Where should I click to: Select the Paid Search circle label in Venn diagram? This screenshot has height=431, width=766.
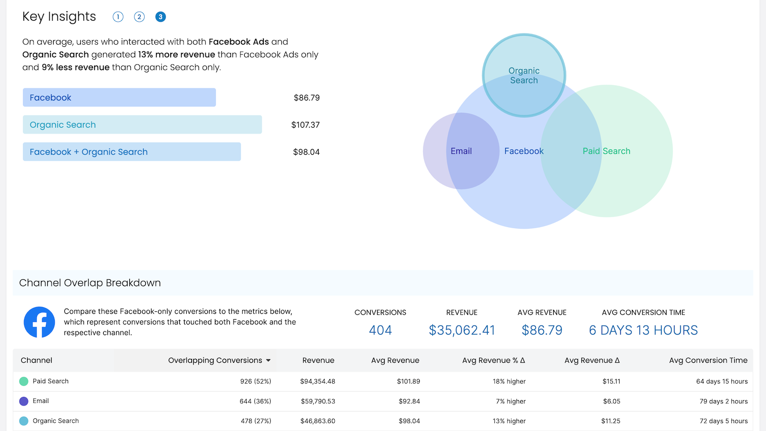coord(606,151)
